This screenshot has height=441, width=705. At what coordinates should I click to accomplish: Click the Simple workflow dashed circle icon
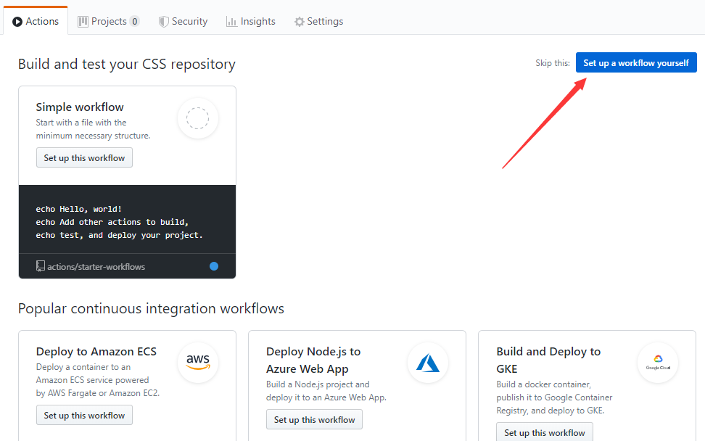click(198, 118)
